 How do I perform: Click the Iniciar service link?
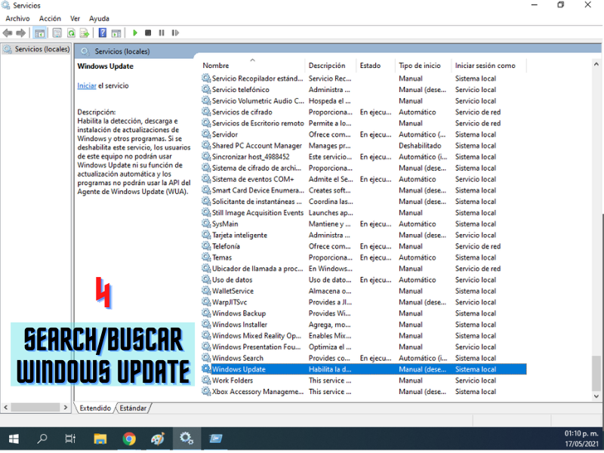(87, 86)
